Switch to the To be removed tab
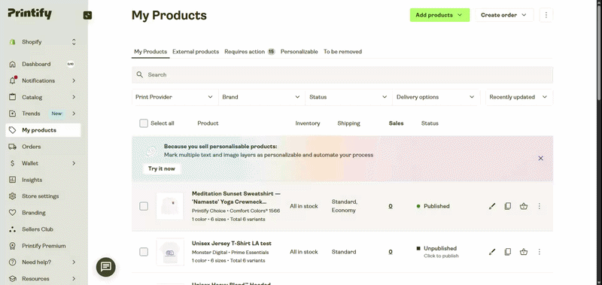The width and height of the screenshot is (602, 285). pos(342,51)
